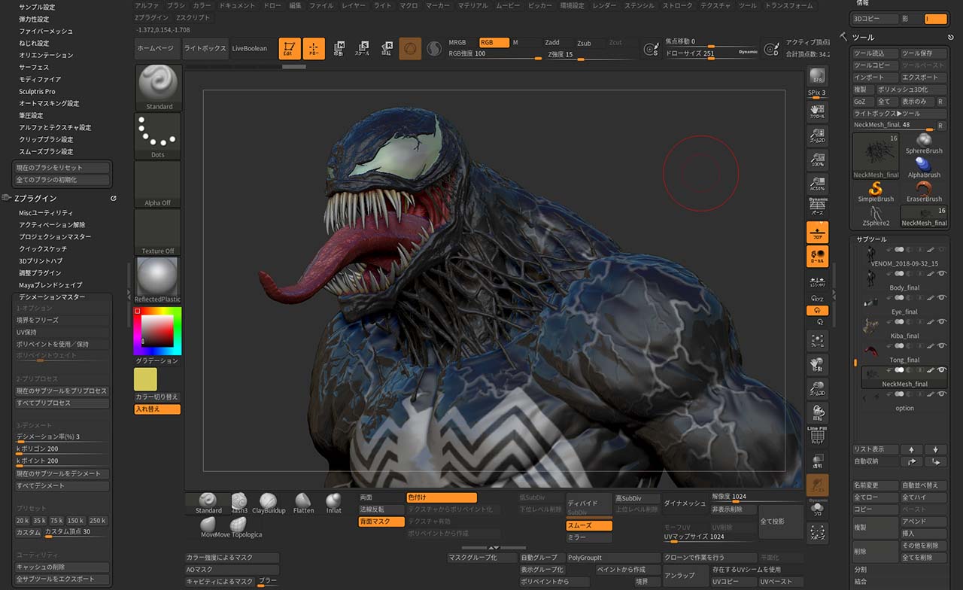Click the Divide (ディバイド) button

(x=589, y=503)
